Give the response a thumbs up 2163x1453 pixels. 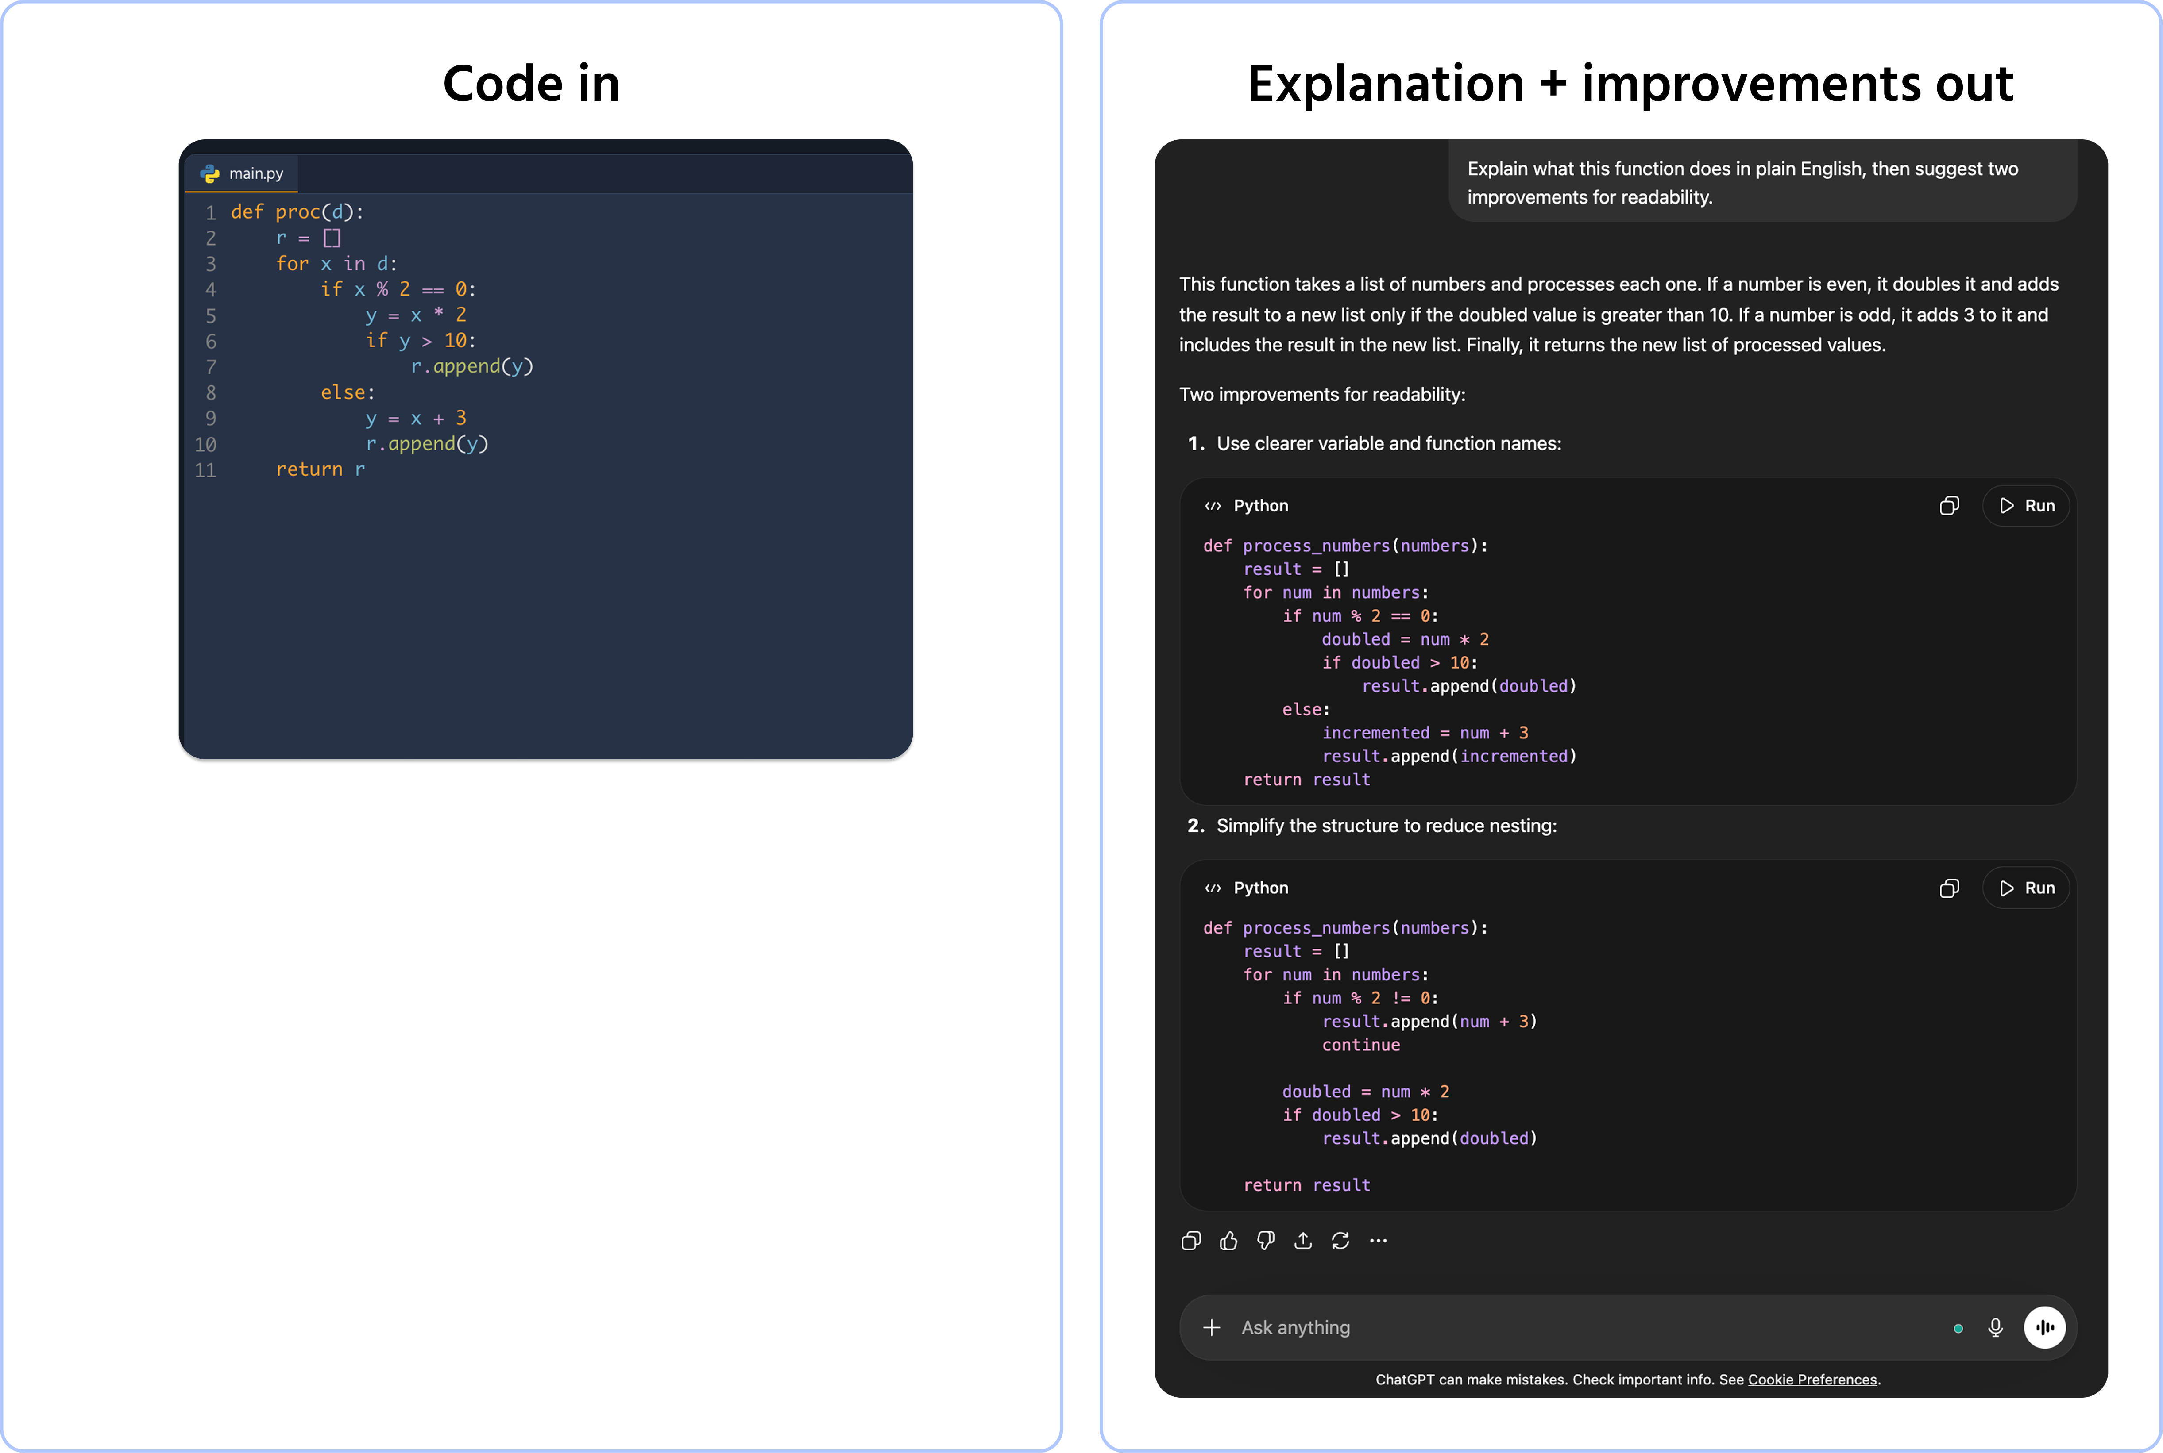click(1228, 1241)
